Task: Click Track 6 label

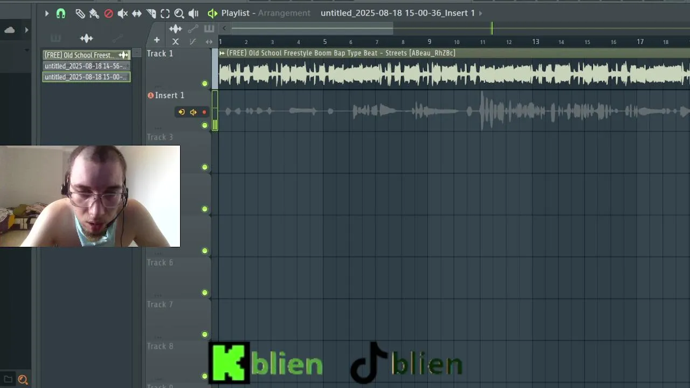Action: coord(160,262)
